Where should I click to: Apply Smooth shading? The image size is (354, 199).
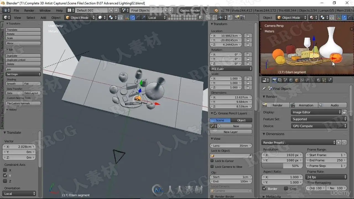(14, 83)
